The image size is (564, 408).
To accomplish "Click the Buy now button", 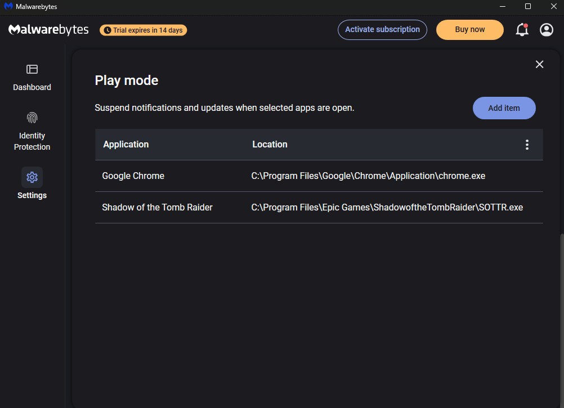I will click(x=470, y=30).
